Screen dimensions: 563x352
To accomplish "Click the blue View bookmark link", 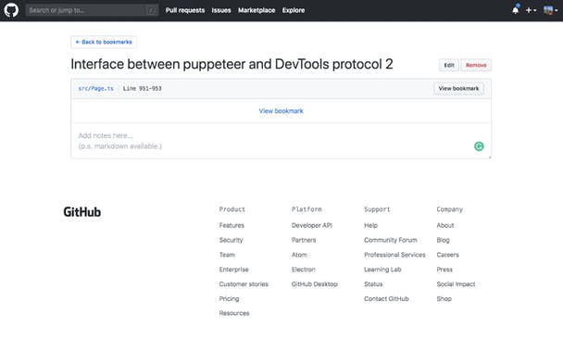I will point(281,111).
